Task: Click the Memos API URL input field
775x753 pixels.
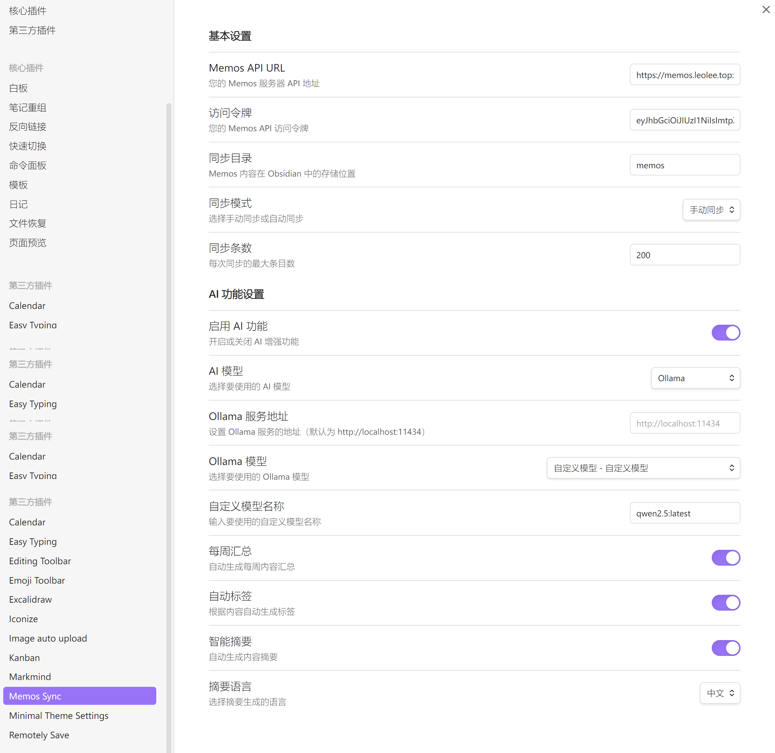Action: [684, 75]
